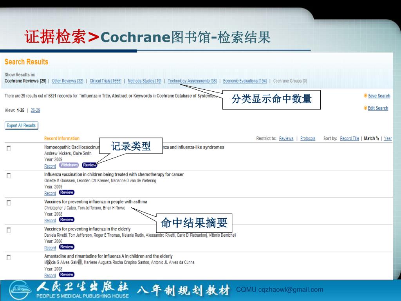Open title 'Amantadine and rimantadine for influenza A'
The image size is (401, 301).
[x=108, y=256]
